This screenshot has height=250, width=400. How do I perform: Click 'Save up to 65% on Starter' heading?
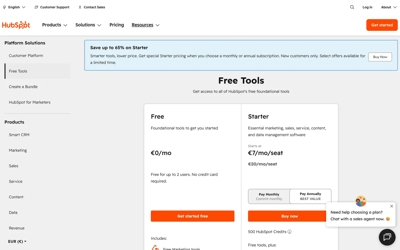pos(119,48)
